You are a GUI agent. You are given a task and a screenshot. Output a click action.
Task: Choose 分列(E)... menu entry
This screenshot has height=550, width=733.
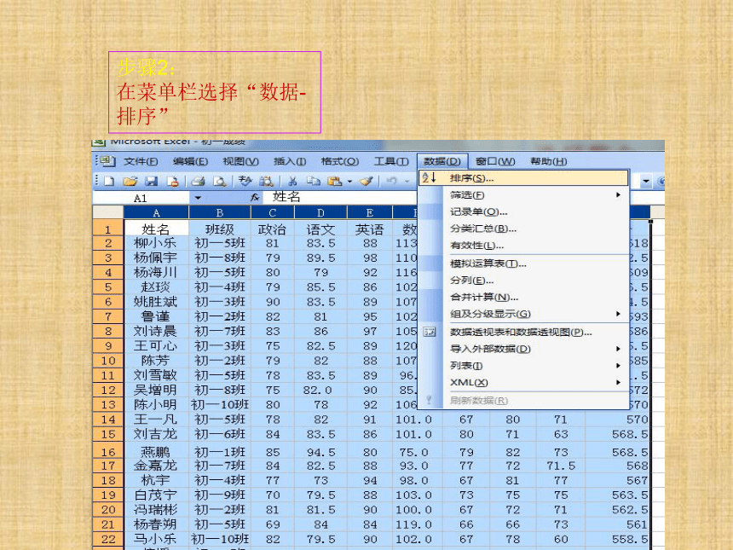(x=523, y=281)
